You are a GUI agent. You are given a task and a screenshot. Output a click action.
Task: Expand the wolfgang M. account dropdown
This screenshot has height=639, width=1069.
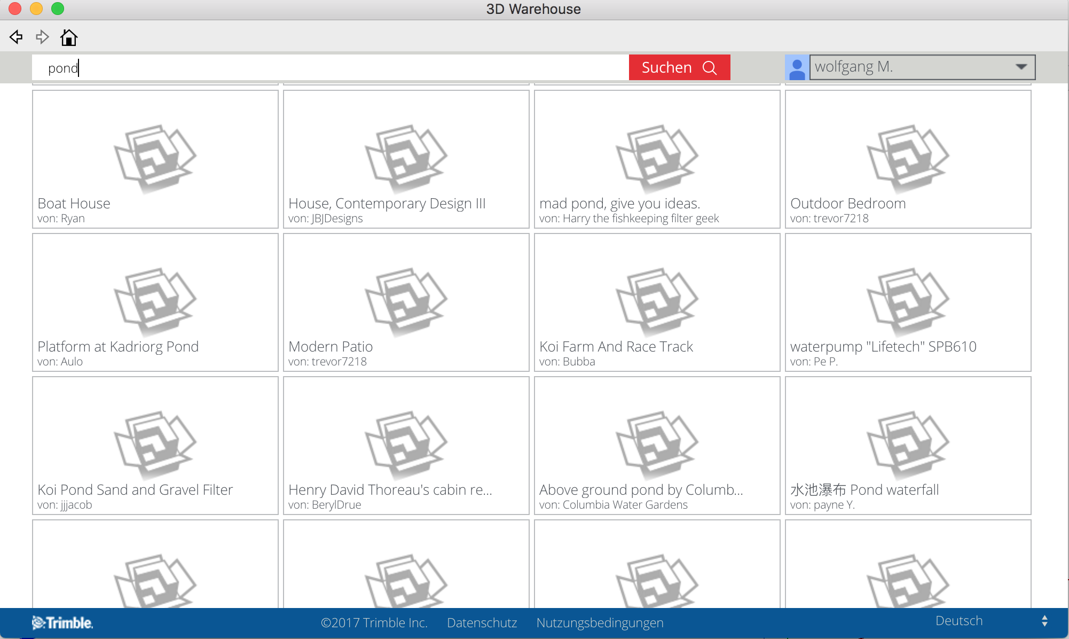(1020, 67)
